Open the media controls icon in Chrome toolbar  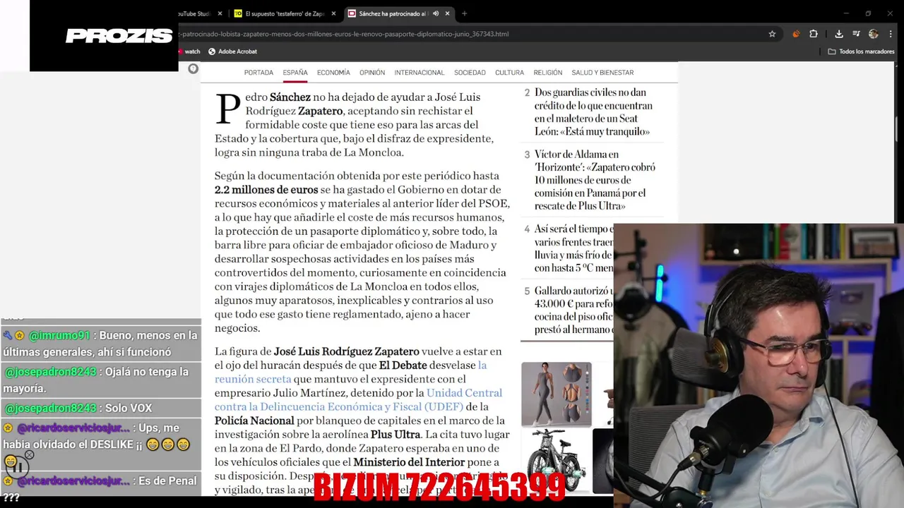[856, 34]
